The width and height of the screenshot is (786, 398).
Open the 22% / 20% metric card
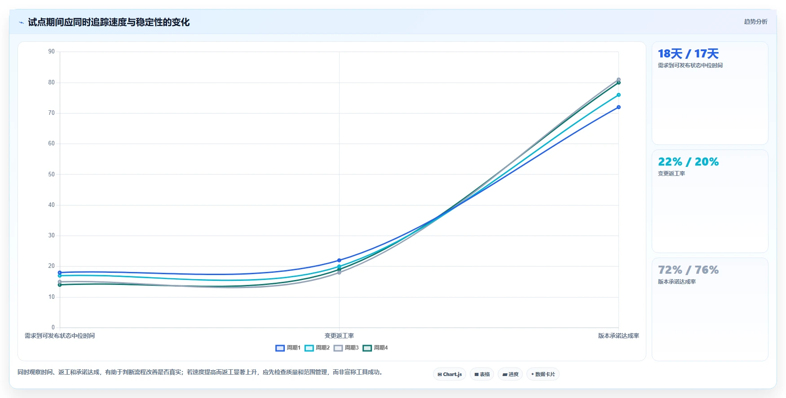(x=710, y=201)
